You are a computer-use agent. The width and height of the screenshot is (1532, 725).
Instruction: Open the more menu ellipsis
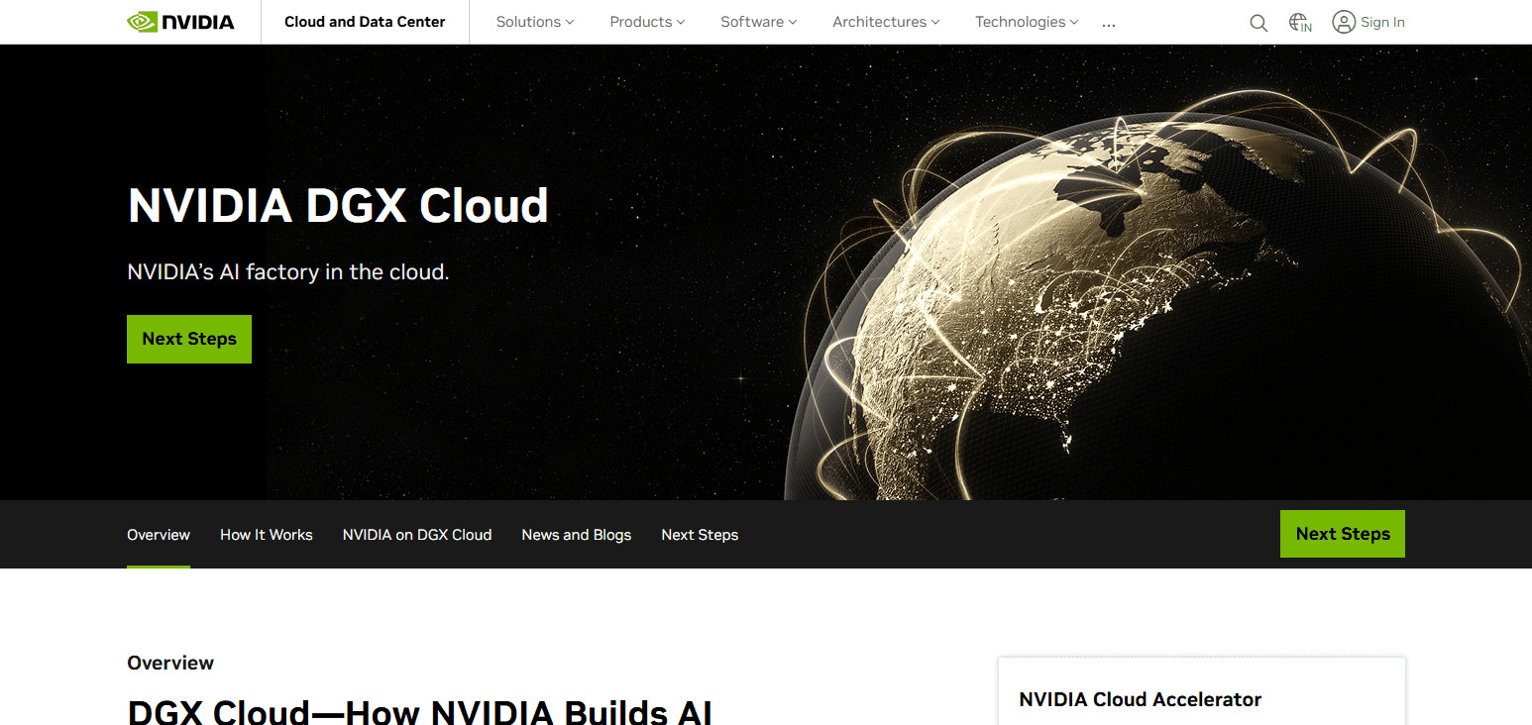(x=1109, y=23)
